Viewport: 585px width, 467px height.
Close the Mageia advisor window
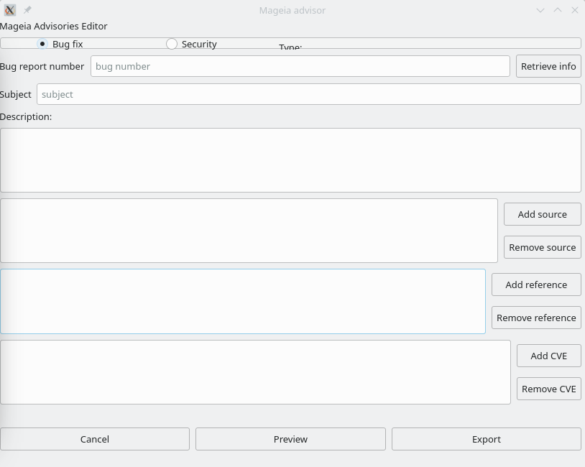[x=574, y=11]
